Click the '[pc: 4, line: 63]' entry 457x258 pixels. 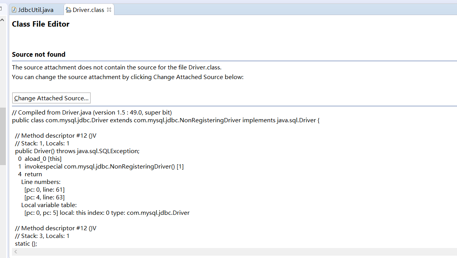45,197
